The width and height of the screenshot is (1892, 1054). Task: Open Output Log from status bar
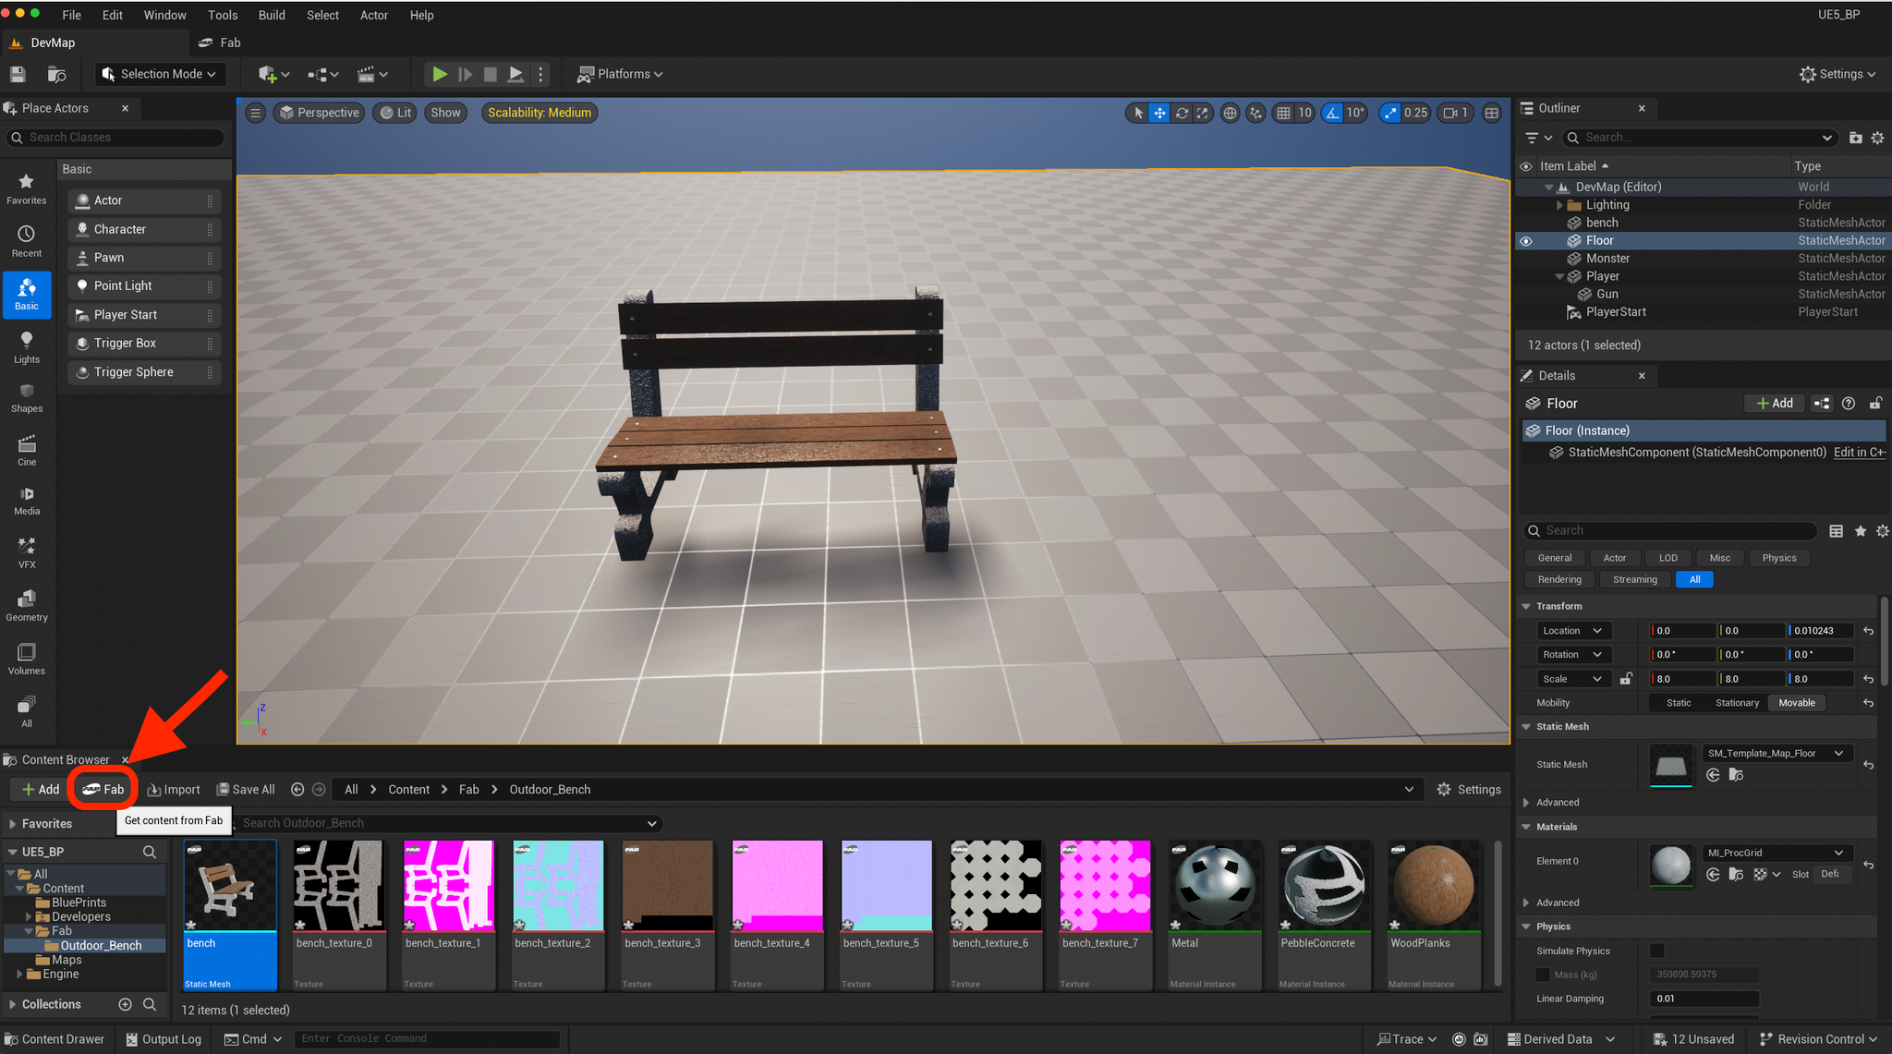click(164, 1039)
